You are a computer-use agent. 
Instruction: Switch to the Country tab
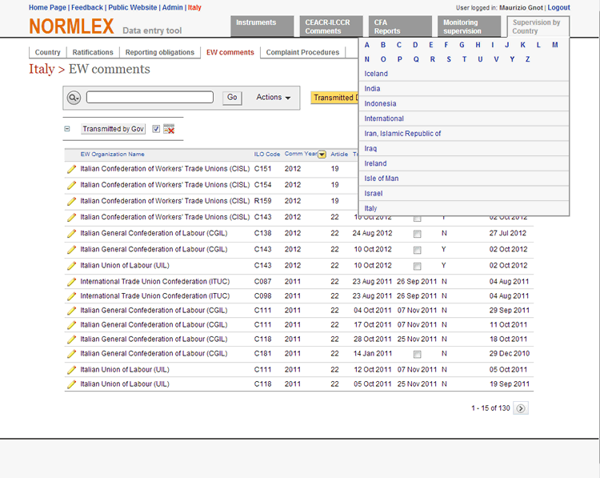point(48,53)
